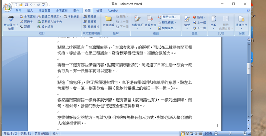266x136 pixels.
Task: Open 繁簡轉換 conversion dialog
Action: tap(91, 27)
